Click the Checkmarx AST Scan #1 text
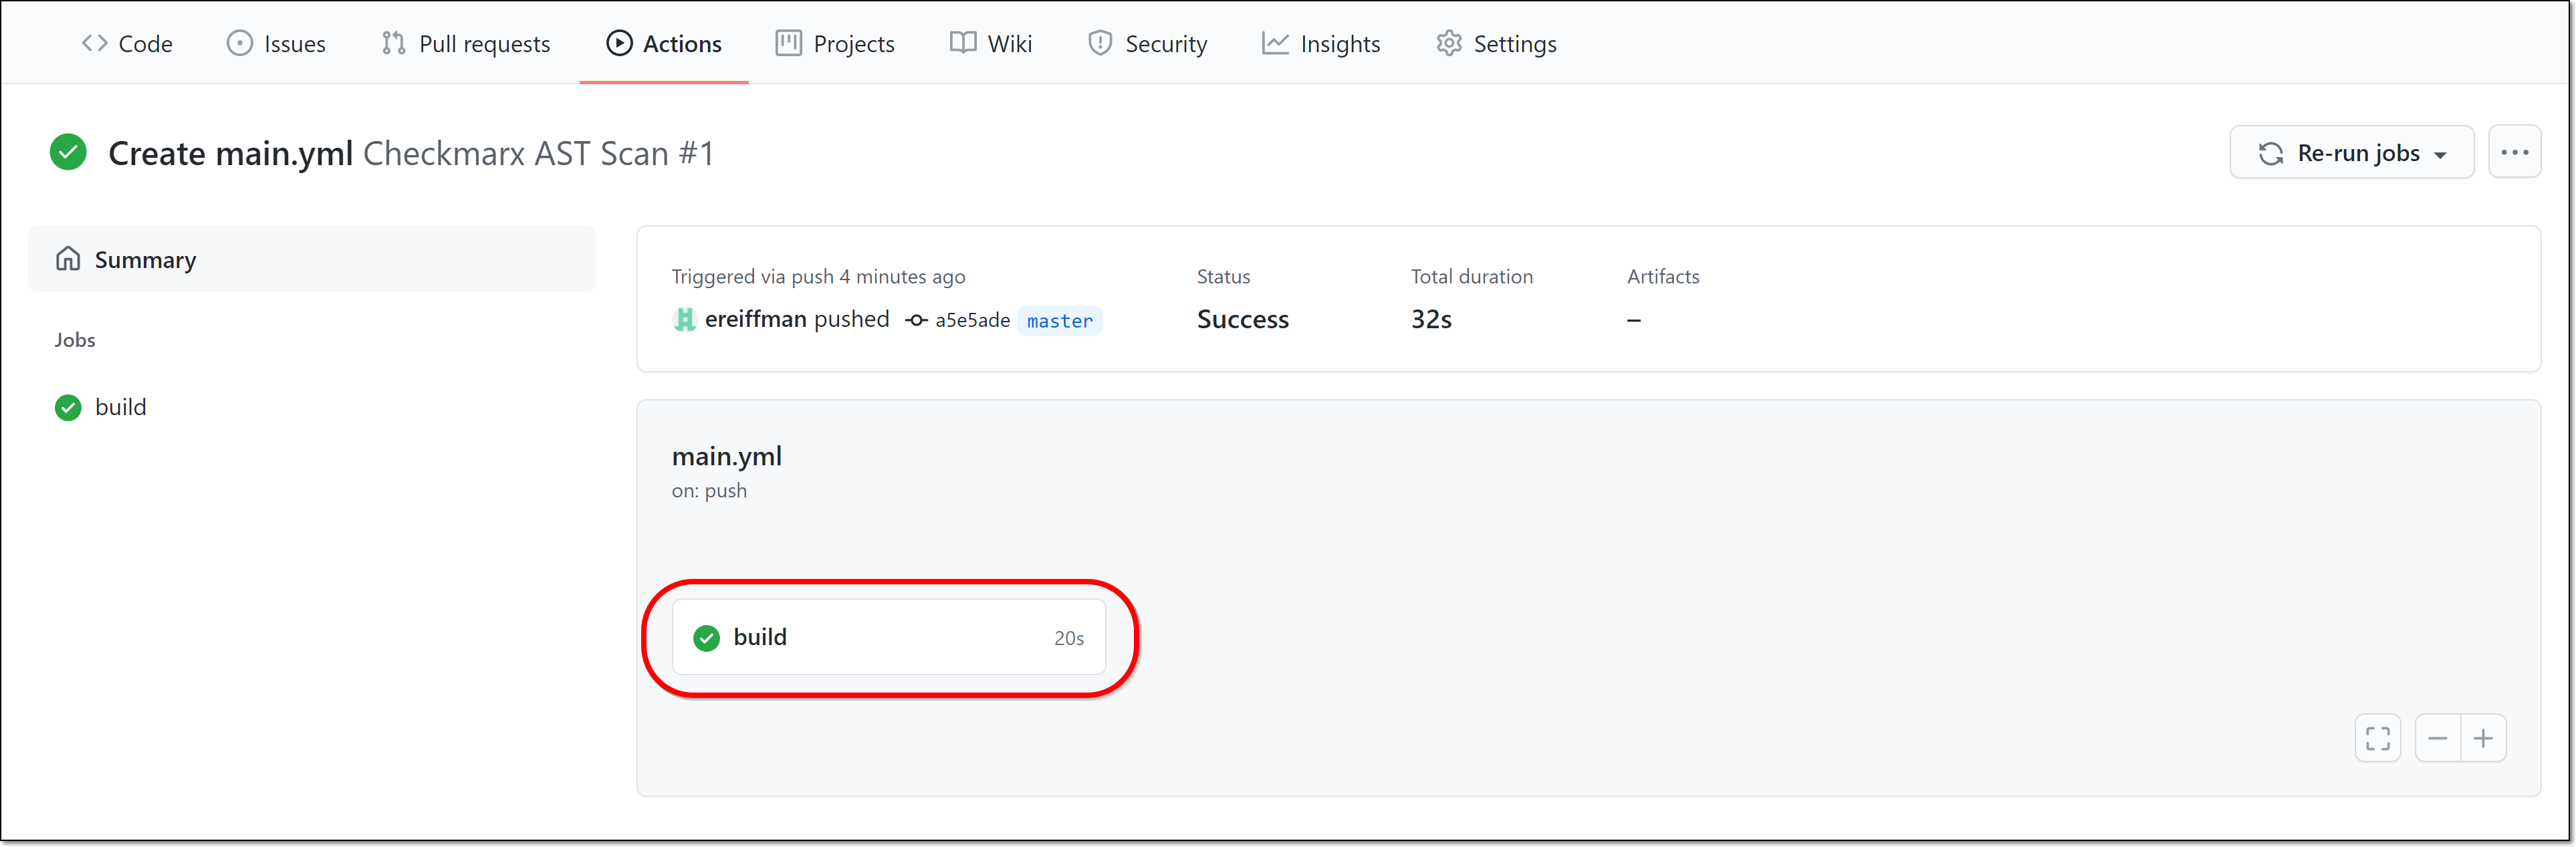The height and width of the screenshot is (847, 2576). [538, 153]
